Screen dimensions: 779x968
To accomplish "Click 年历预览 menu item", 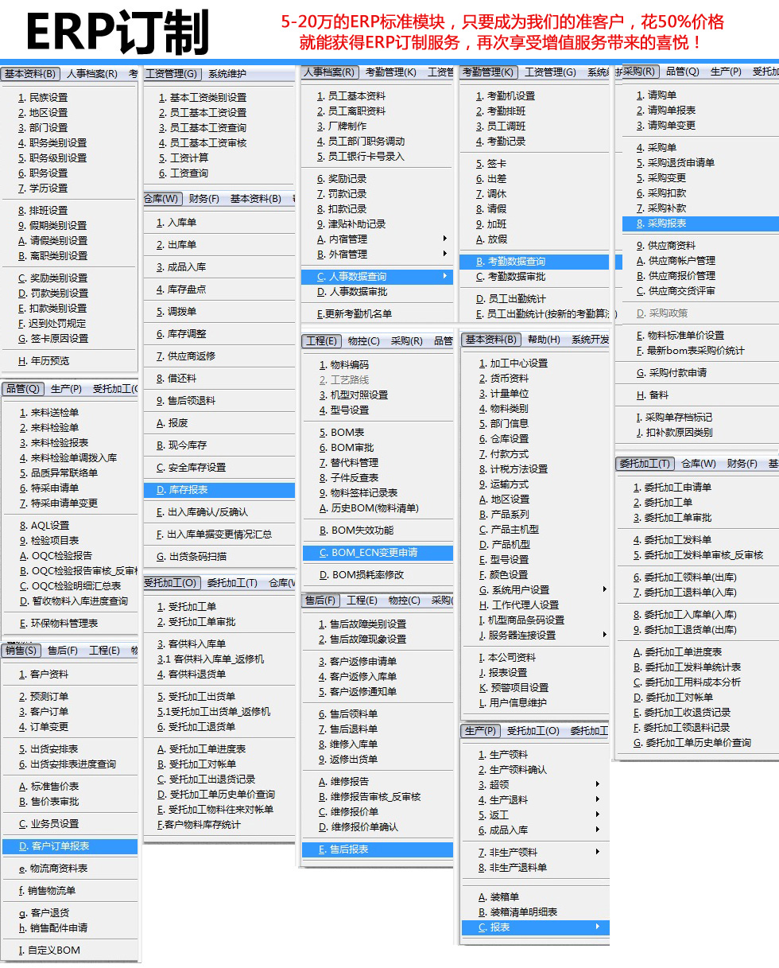I will pos(49,361).
